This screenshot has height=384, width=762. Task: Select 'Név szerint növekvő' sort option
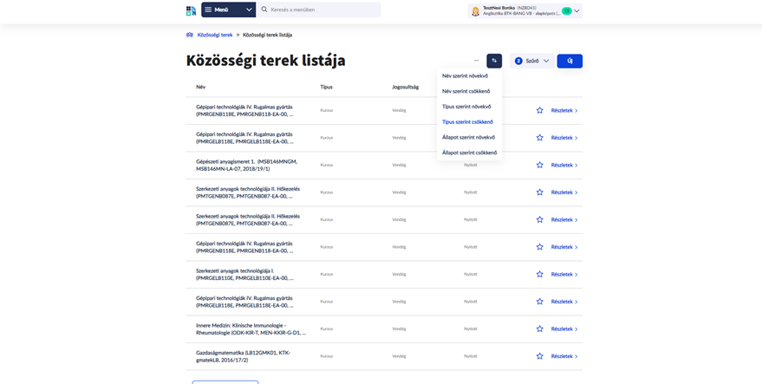[465, 76]
